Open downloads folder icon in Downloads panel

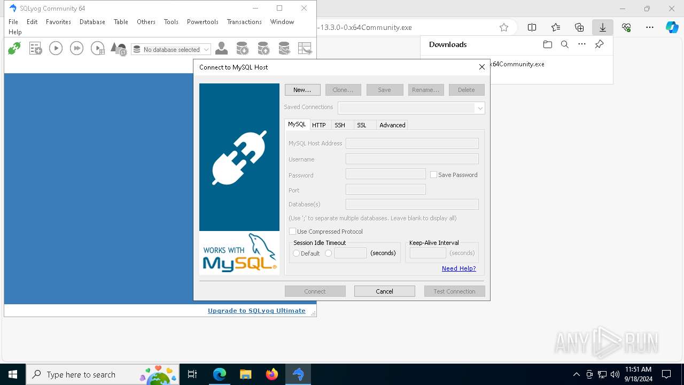click(x=547, y=44)
